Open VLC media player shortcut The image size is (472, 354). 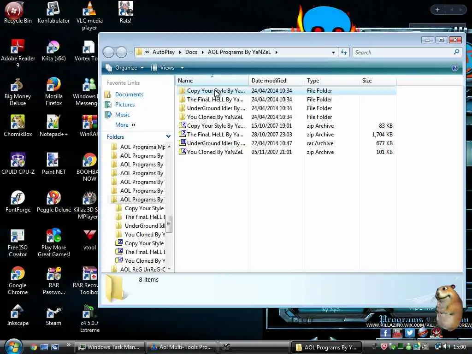(89, 16)
